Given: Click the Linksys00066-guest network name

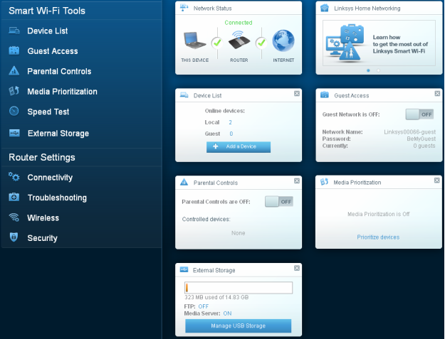Looking at the screenshot, I should pos(409,132).
